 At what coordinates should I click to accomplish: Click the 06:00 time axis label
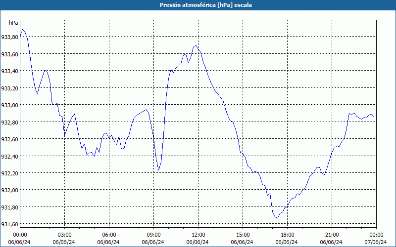click(109, 235)
